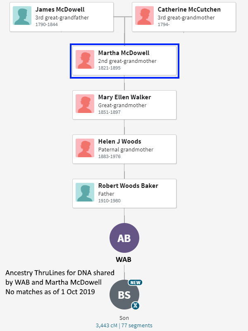Click the DNA helix badge on BS
This screenshot has width=248, height=331.
(x=135, y=305)
